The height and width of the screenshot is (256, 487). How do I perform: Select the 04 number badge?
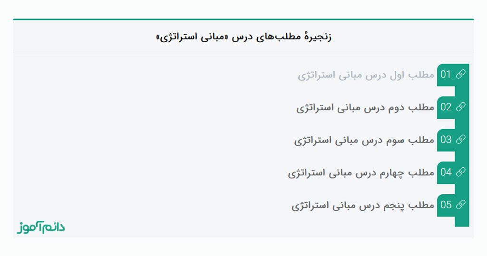446,172
